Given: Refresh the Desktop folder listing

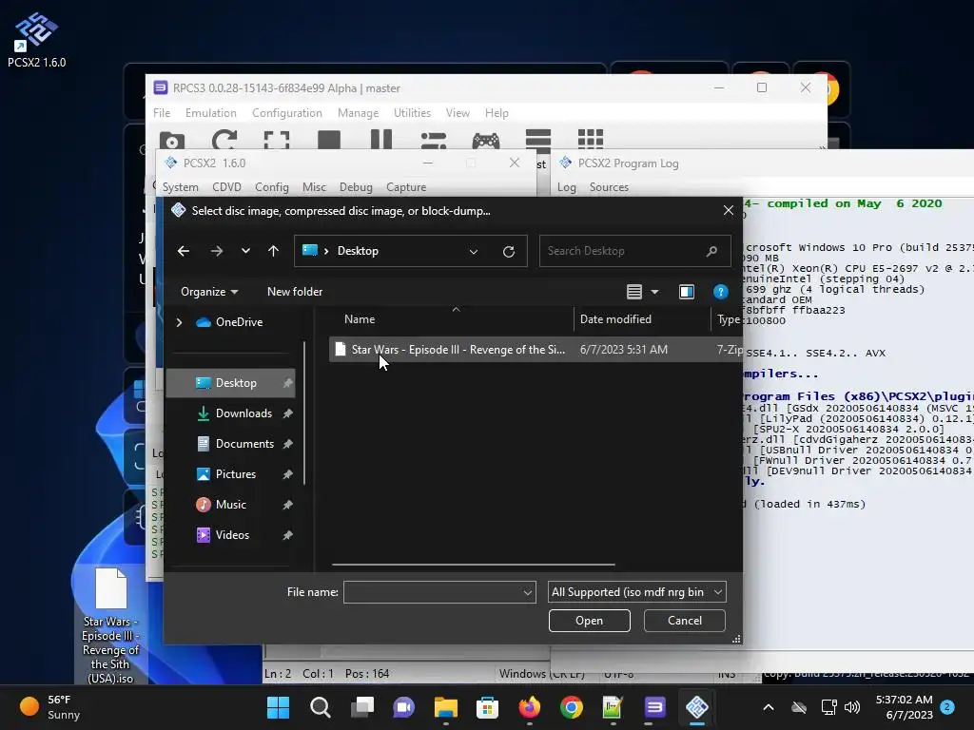Looking at the screenshot, I should [x=509, y=251].
